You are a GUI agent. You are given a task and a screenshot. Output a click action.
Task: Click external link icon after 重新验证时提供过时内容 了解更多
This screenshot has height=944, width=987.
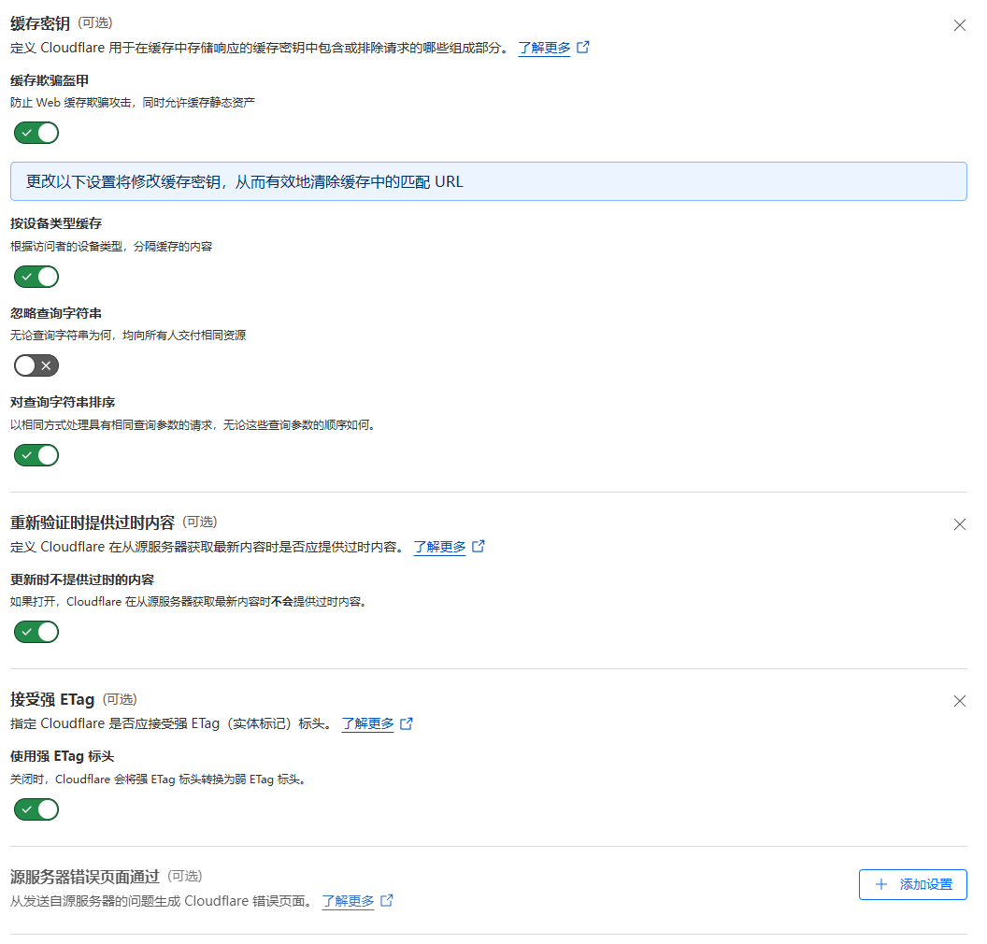[x=479, y=546]
